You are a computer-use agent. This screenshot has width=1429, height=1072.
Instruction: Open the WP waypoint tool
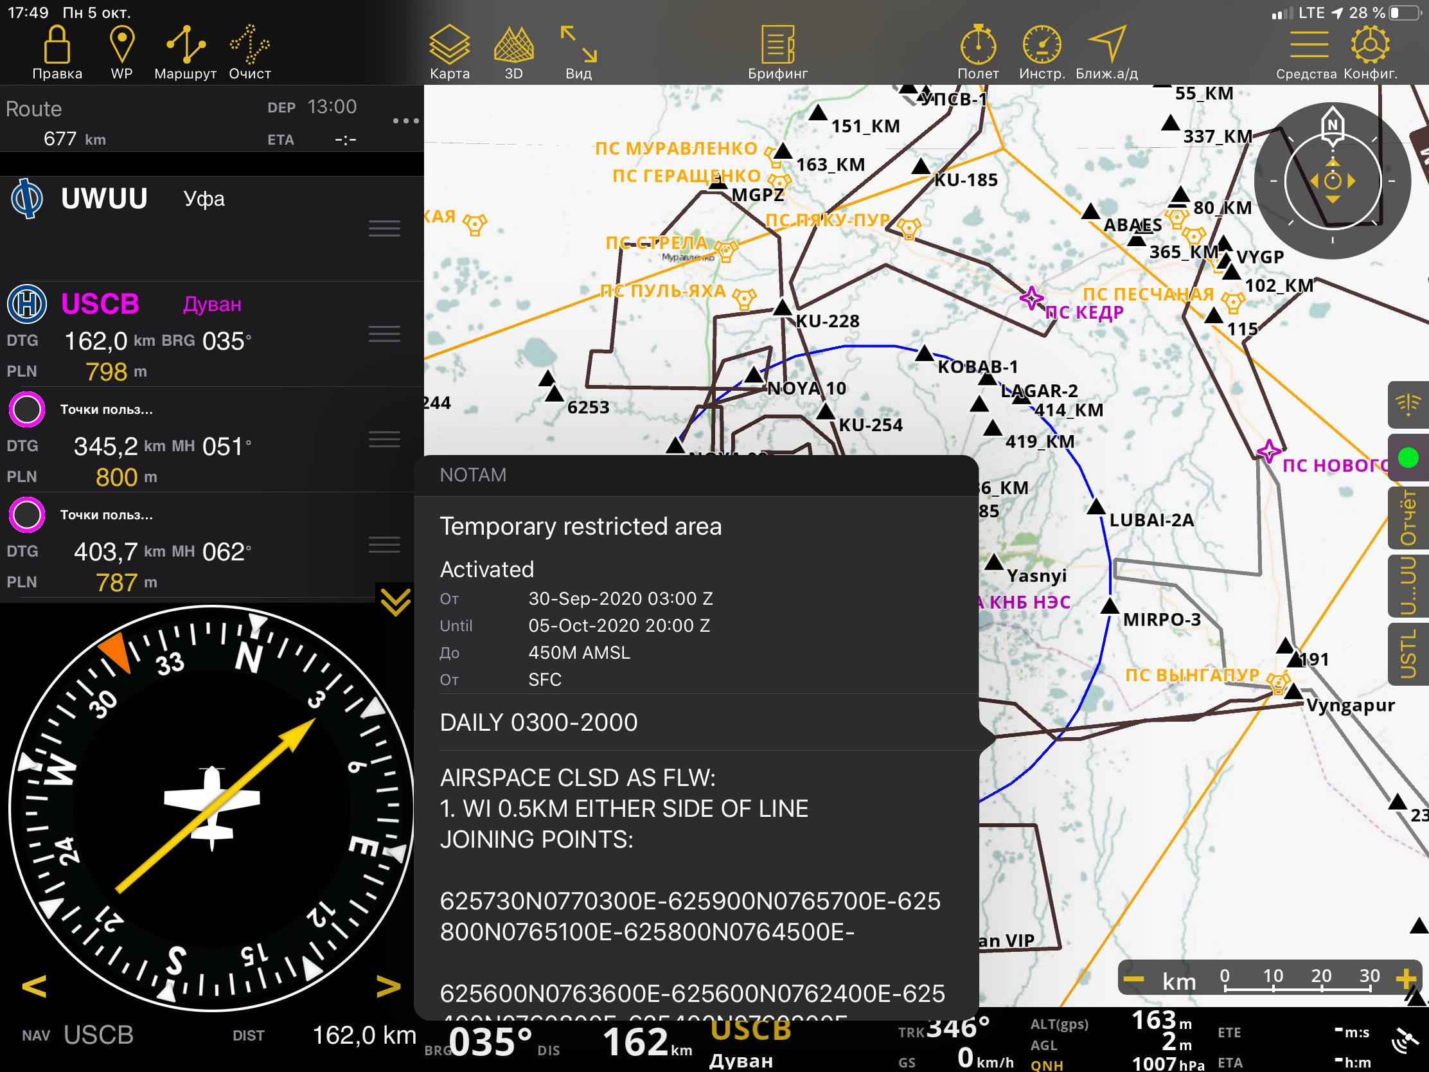pos(121,45)
